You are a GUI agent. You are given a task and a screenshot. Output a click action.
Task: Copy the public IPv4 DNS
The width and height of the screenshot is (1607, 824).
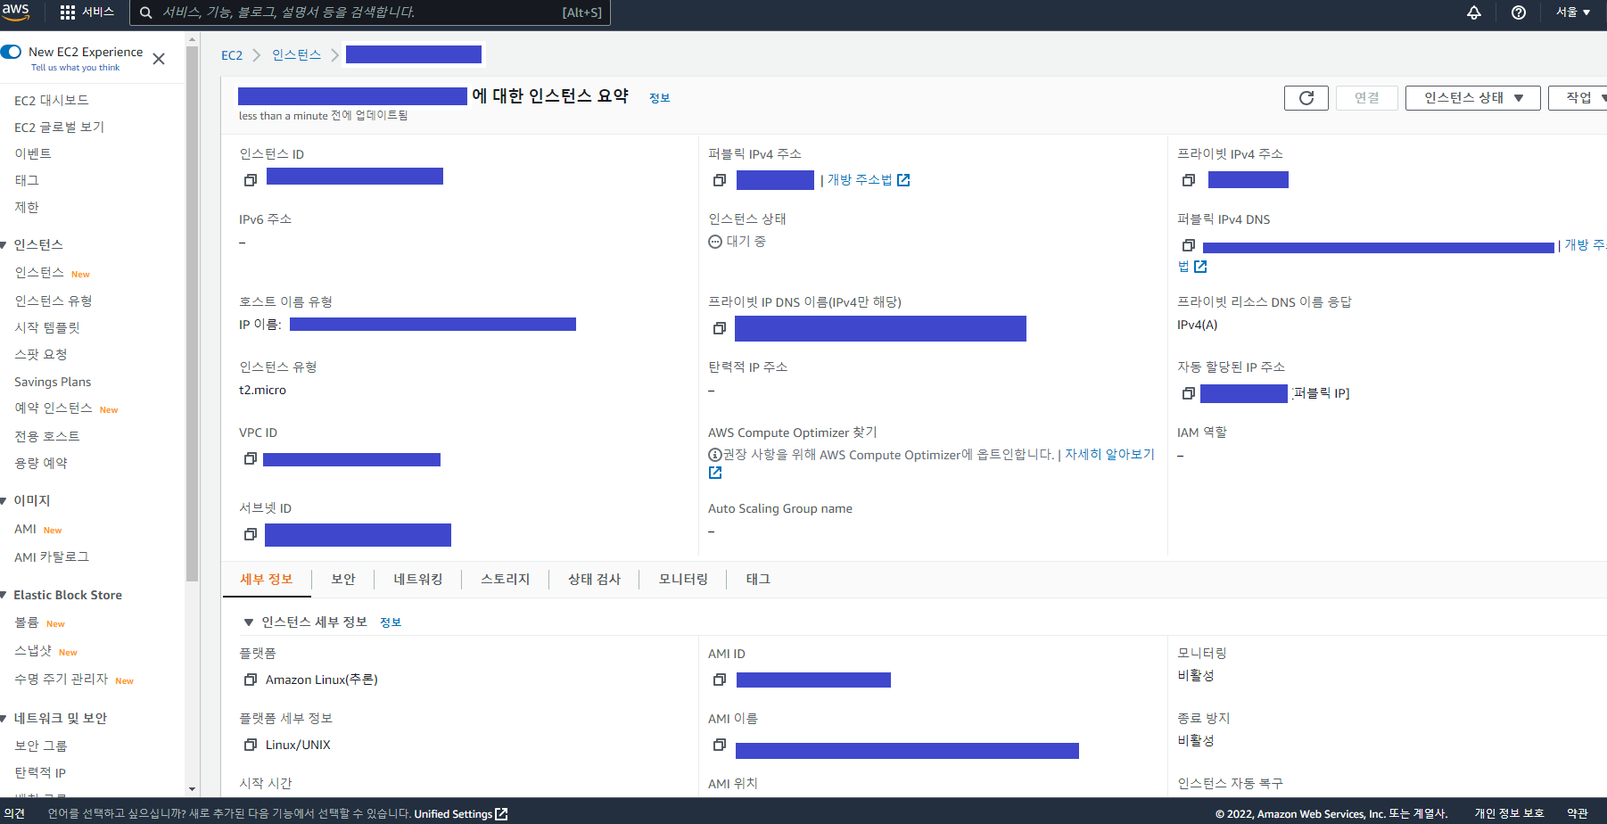point(1189,245)
